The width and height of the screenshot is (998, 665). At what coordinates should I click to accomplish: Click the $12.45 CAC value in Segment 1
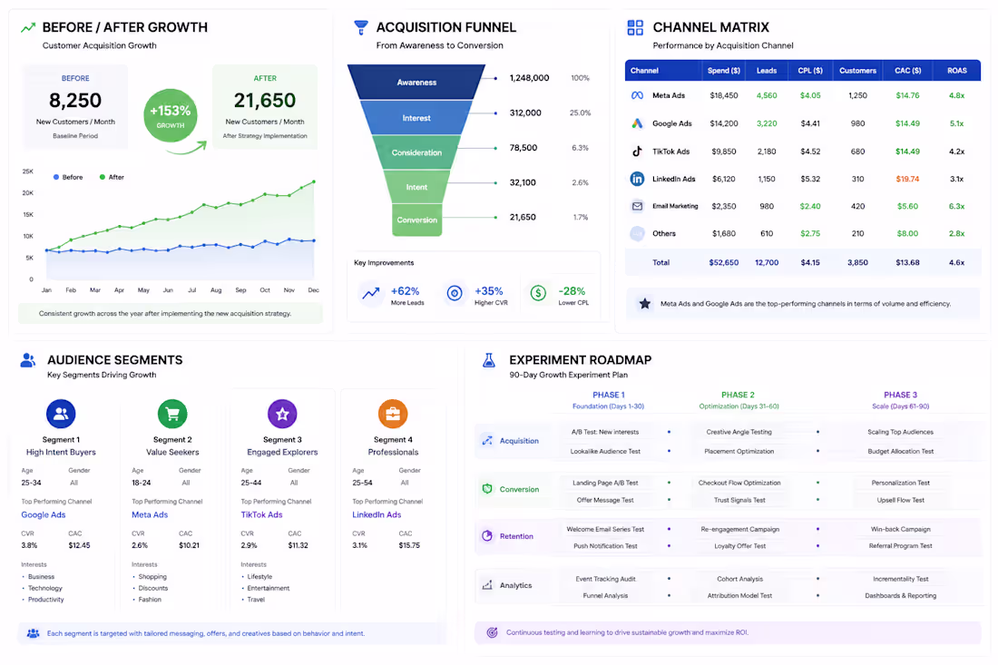[80, 545]
